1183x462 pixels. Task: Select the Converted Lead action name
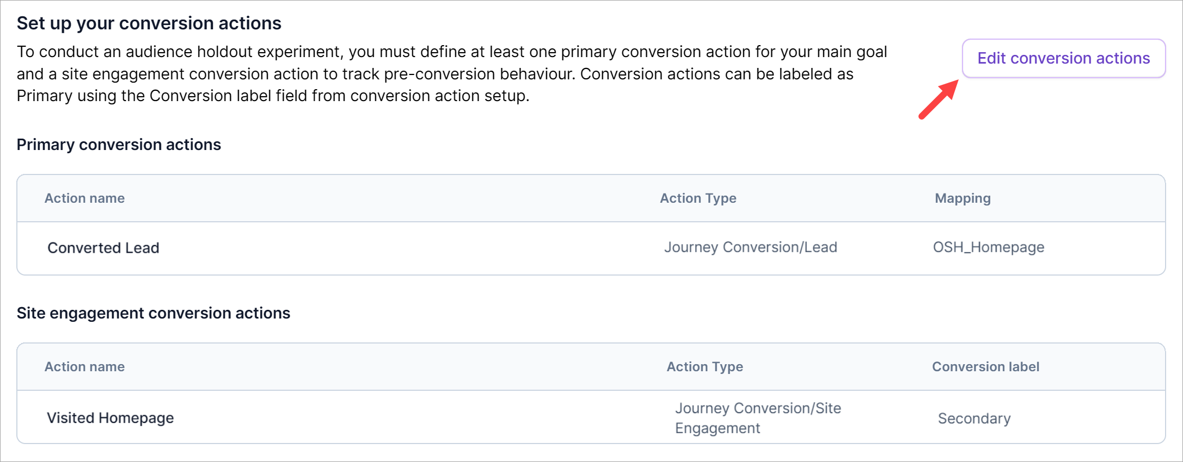[103, 248]
